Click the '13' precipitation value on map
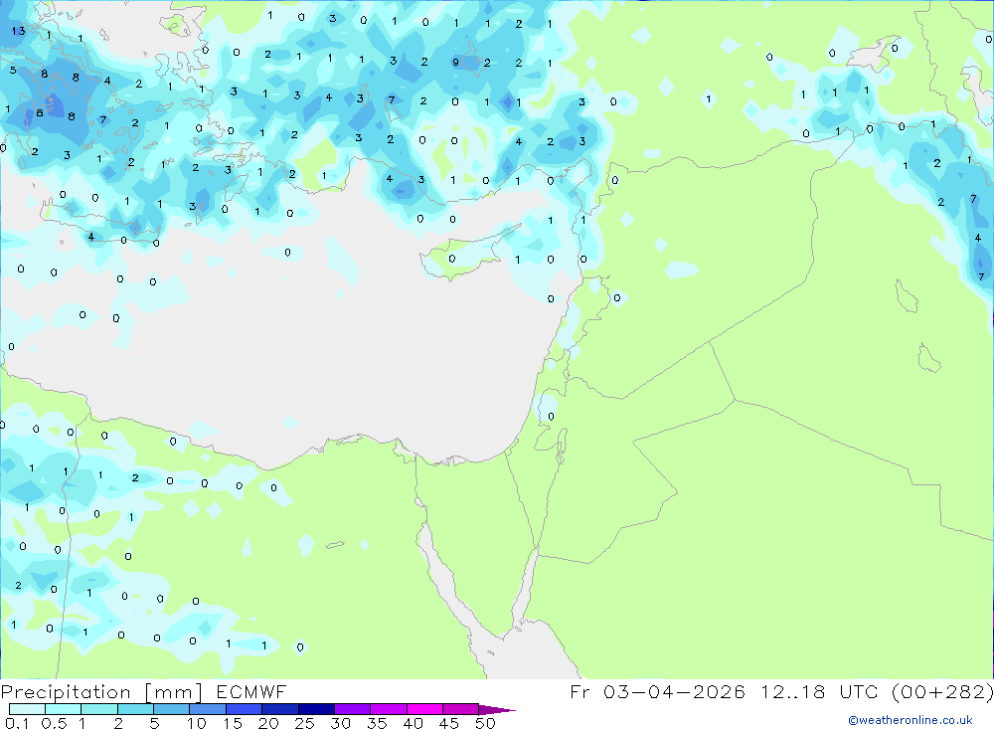Image resolution: width=994 pixels, height=729 pixels. [18, 31]
